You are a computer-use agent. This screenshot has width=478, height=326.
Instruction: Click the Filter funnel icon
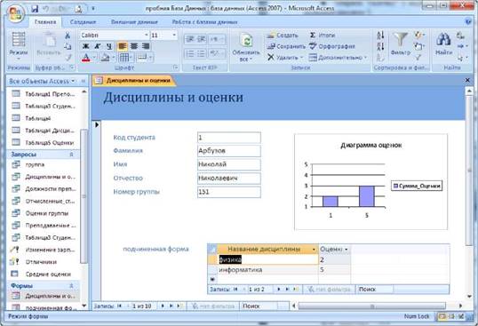click(401, 40)
